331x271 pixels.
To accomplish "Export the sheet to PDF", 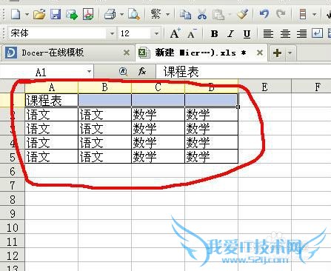I will point(88,14).
